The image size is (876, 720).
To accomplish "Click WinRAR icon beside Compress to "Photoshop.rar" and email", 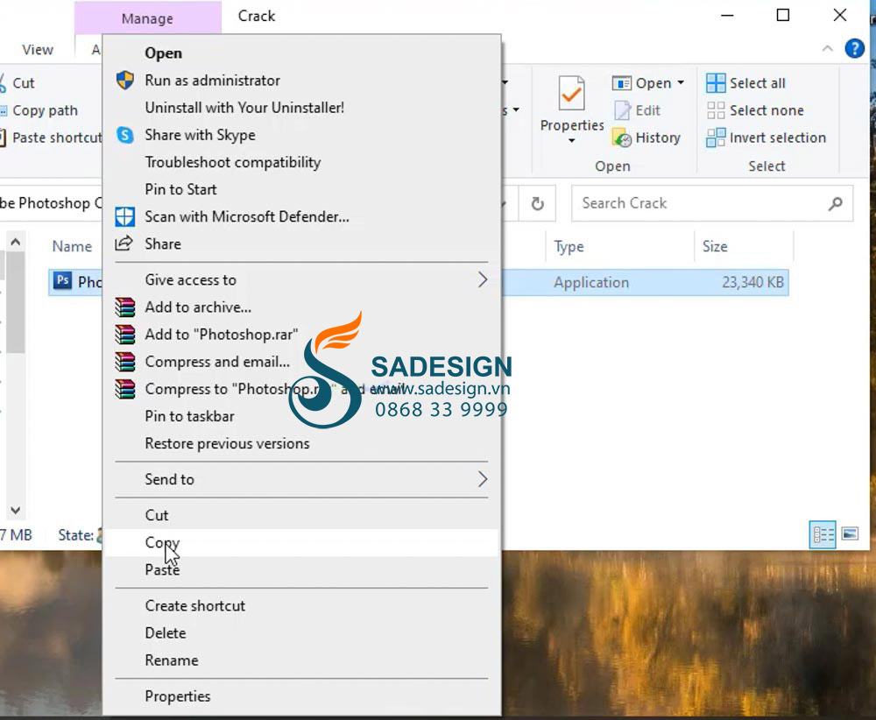I will point(124,389).
